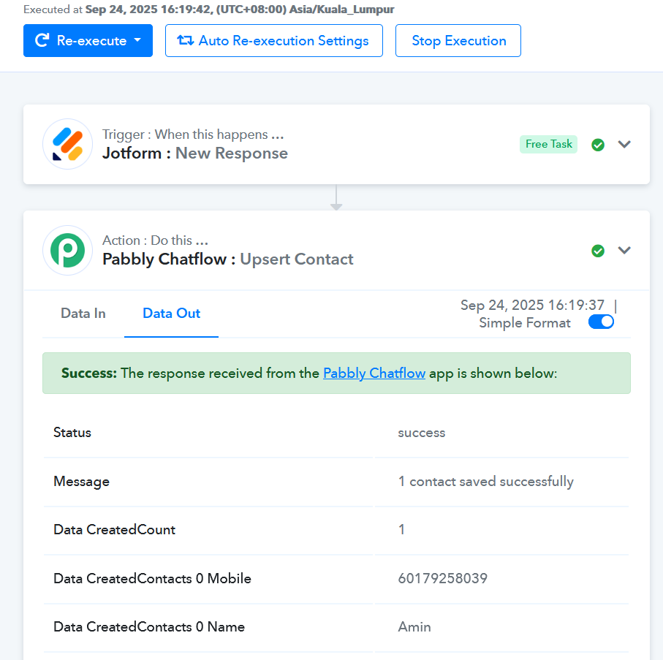663x660 pixels.
Task: Open Auto Re-execution Settings
Action: 274,41
